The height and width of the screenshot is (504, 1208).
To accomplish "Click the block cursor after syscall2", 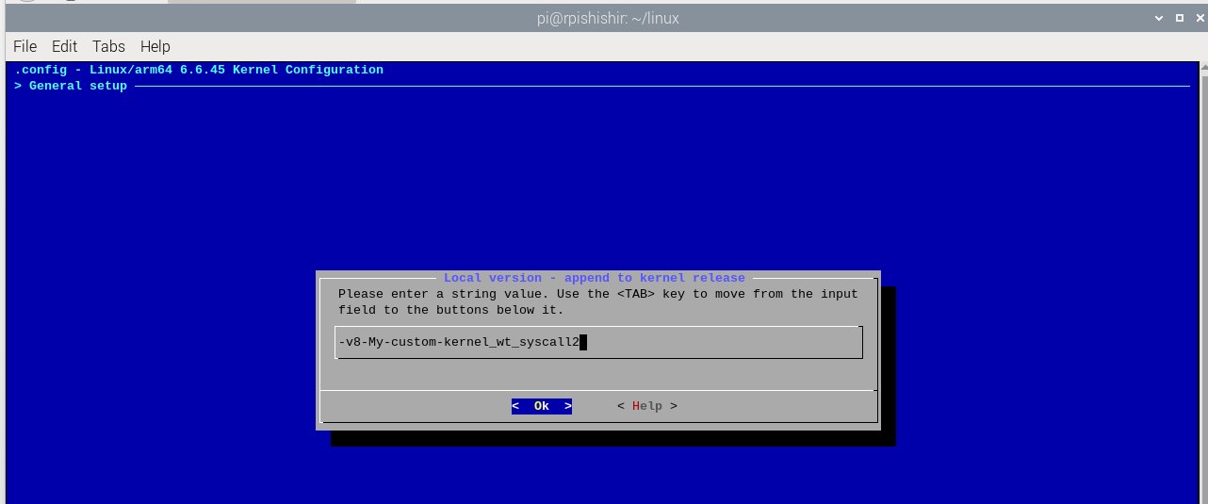I will tap(583, 343).
